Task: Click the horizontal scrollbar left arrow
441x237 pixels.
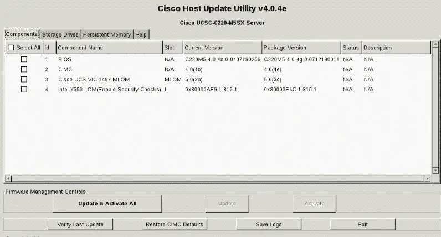Action: click(x=8, y=178)
